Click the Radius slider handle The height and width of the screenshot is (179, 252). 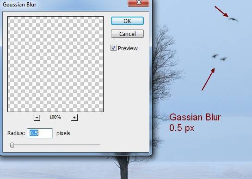point(12,145)
